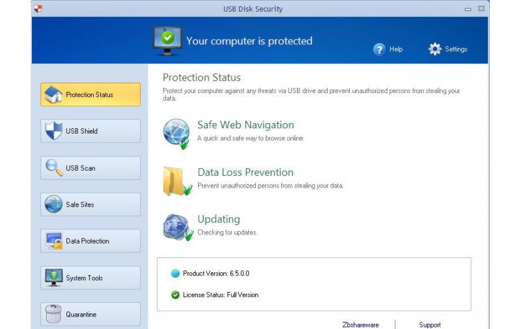Screen dimensions: 521x329
Task: Click 'Prevent unauthorized persons from stealing your data.' line
Action: tap(270, 186)
